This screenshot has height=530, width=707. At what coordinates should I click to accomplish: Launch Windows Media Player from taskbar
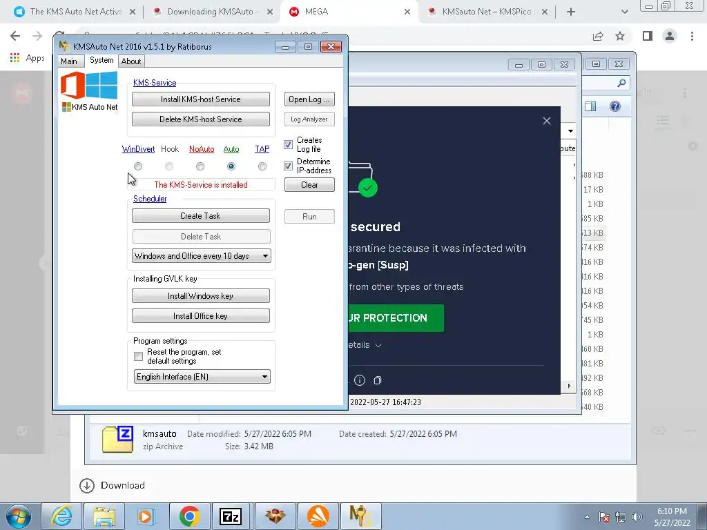click(x=146, y=516)
